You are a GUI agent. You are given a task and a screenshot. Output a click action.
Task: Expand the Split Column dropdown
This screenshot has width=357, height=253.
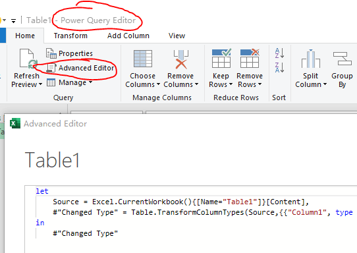325,84
